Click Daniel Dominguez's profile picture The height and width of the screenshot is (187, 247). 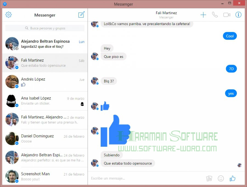[12, 138]
